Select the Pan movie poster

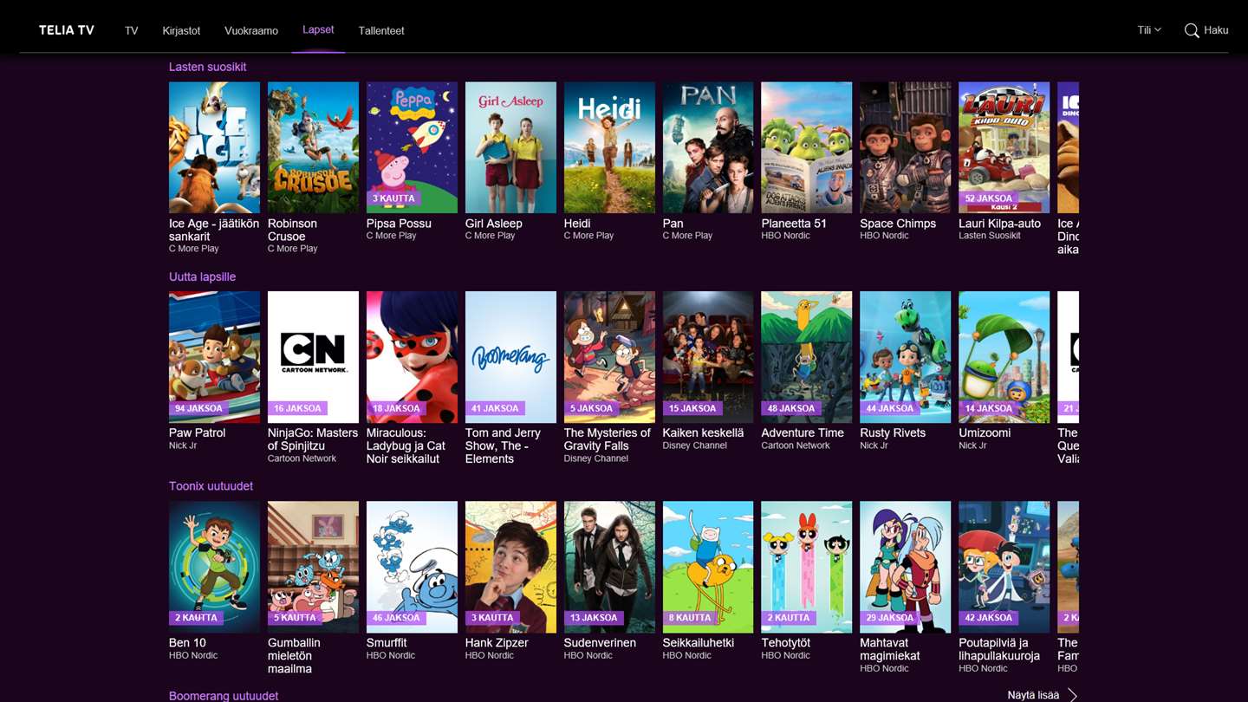pos(708,147)
